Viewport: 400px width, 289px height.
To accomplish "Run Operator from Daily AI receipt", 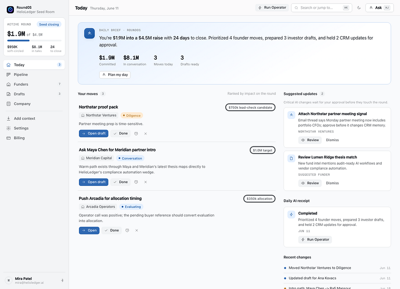I will click(315, 240).
